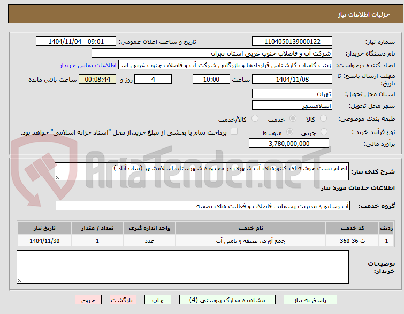Image resolution: width=404 pixels, height=314 pixels.
Task: Click the برآورد مالی label
Action: coord(379,144)
